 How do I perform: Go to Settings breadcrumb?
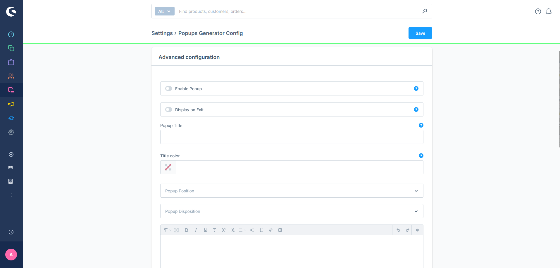pos(162,33)
